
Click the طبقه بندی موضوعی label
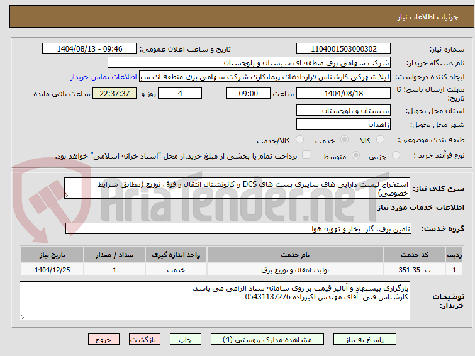click(x=431, y=140)
